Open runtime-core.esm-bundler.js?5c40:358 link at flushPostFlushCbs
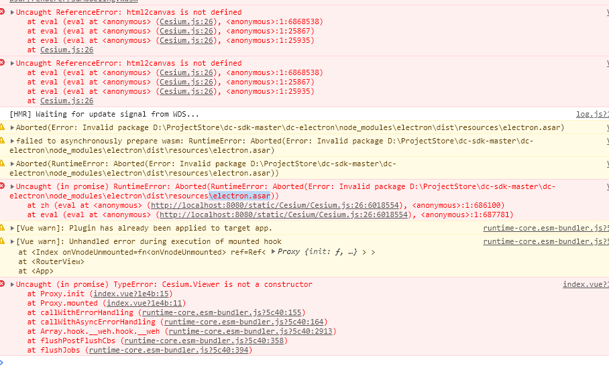Viewport: 609px width, 372px height. click(204, 340)
